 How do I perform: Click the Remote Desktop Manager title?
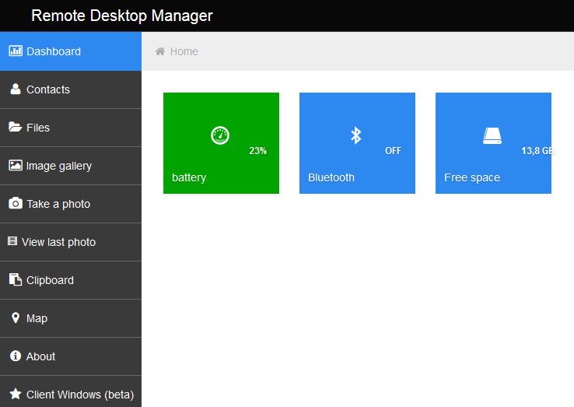122,16
